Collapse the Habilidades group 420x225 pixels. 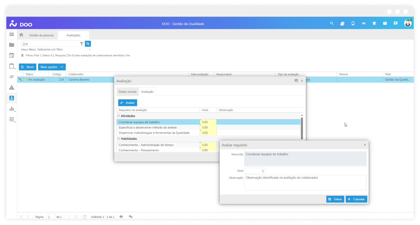pyautogui.click(x=118, y=139)
